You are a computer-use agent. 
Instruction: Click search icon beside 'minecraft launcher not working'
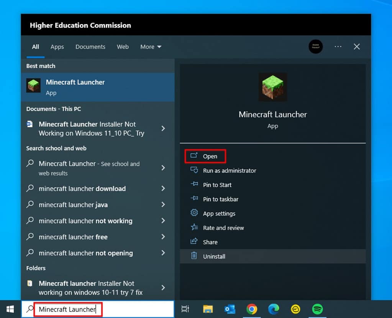click(30, 221)
